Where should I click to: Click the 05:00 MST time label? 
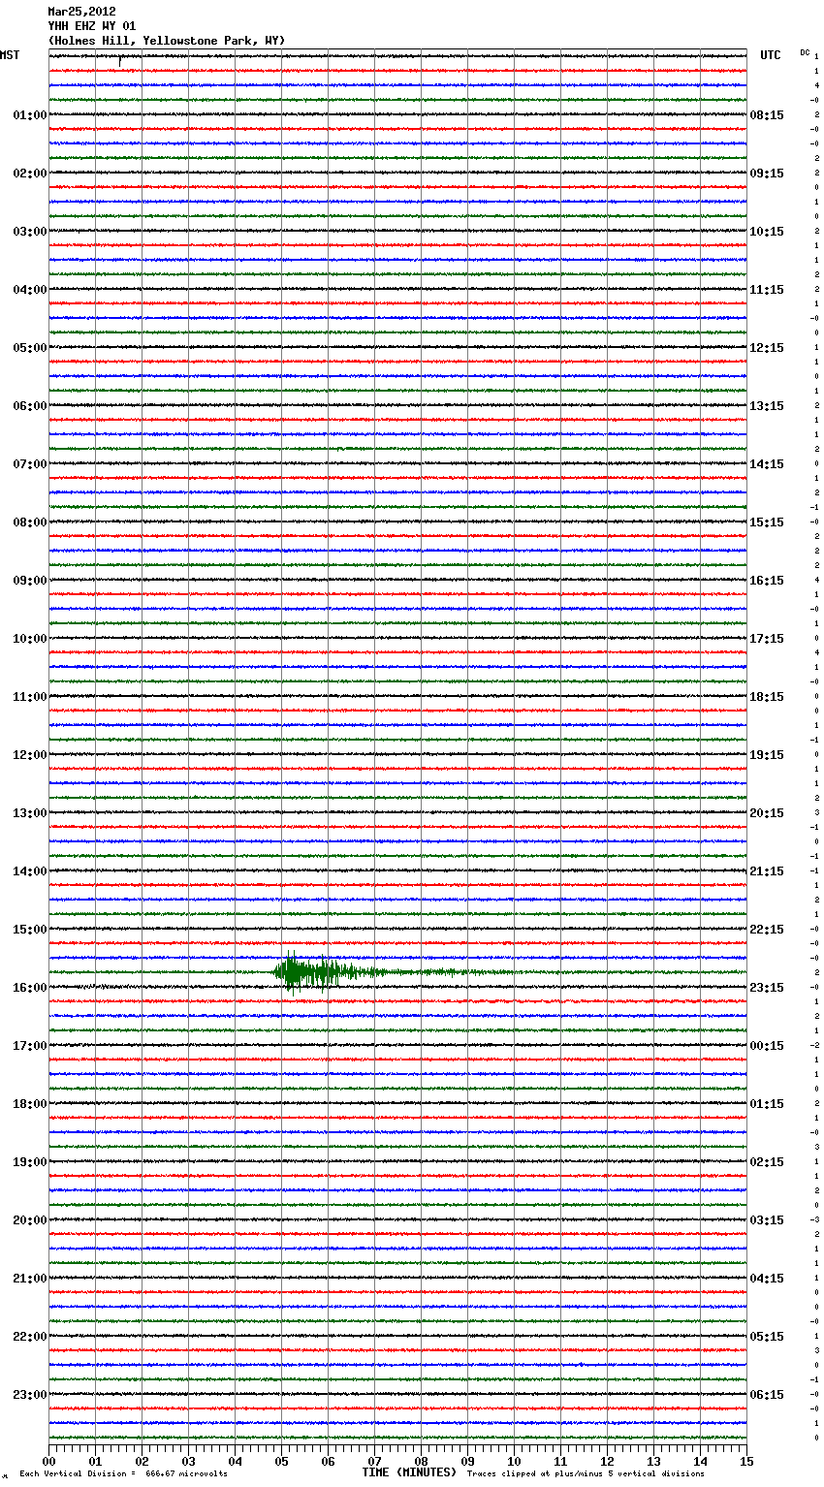coord(30,348)
